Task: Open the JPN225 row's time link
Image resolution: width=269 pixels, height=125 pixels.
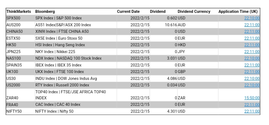Action: click(252, 52)
